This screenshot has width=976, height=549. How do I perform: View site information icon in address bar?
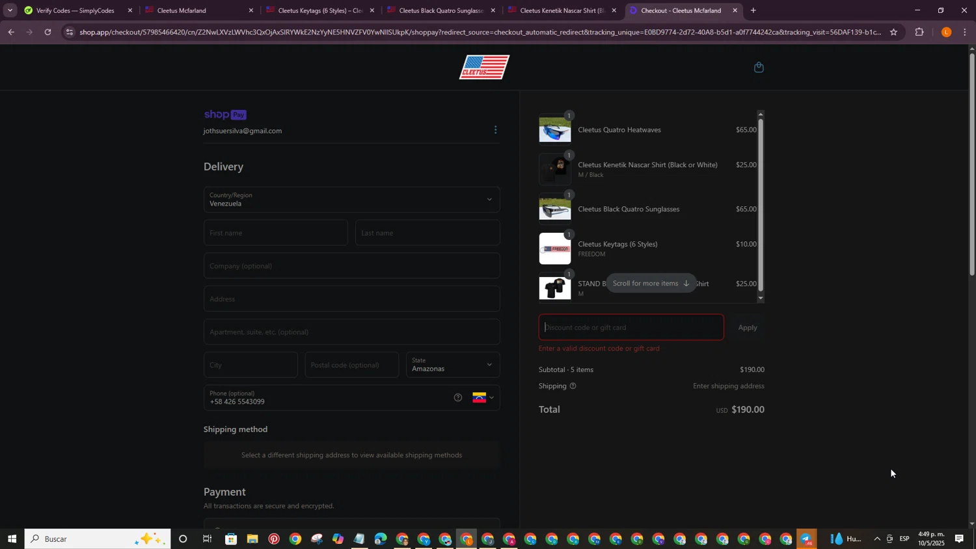coord(70,32)
